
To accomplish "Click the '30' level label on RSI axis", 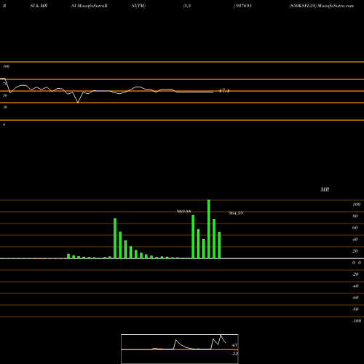I will [5, 107].
